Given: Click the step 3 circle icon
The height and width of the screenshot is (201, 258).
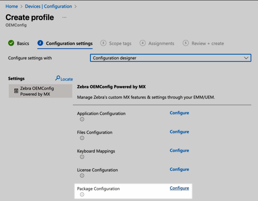Looking at the screenshot, I should (103, 43).
